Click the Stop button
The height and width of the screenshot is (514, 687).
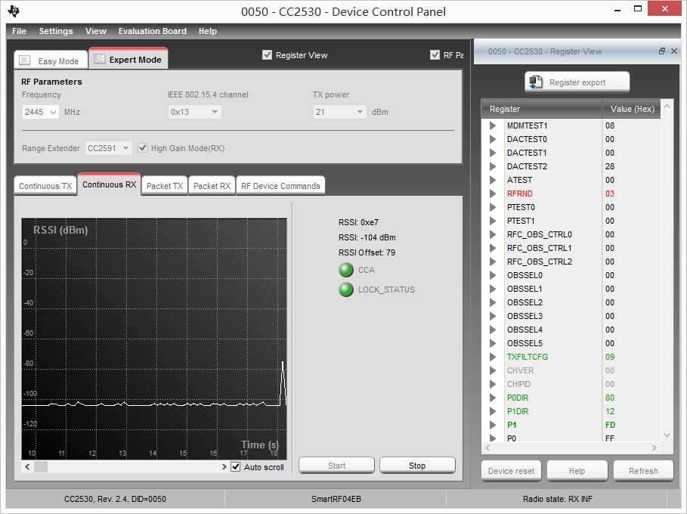(x=417, y=466)
